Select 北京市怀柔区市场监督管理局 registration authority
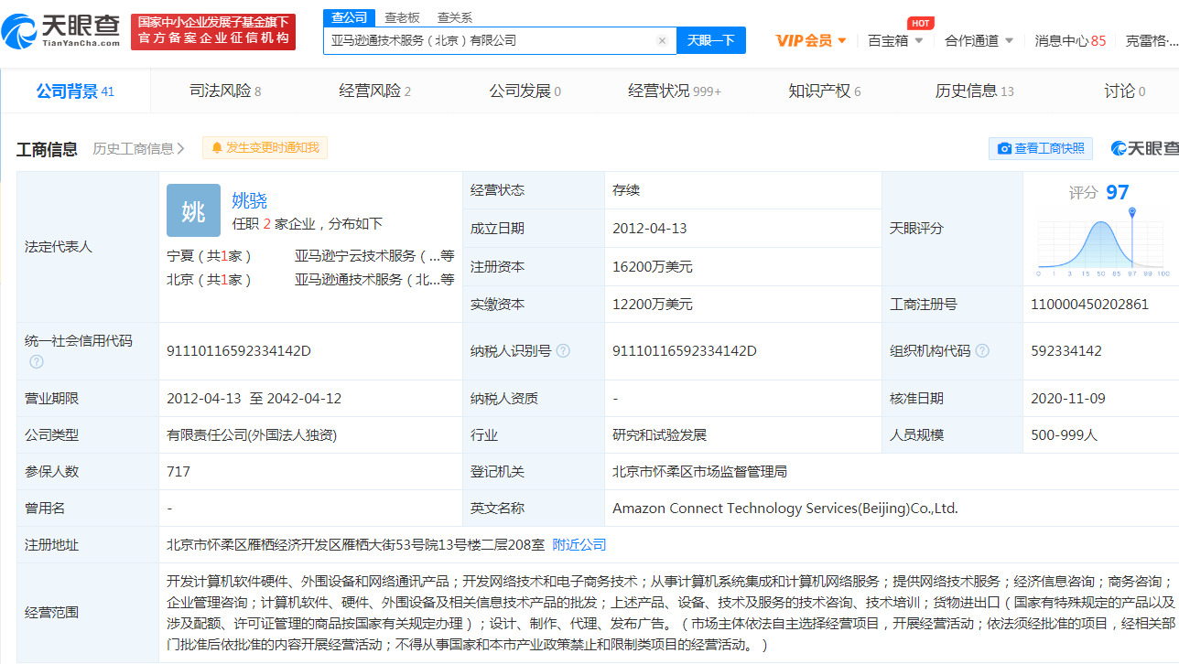Image resolution: width=1179 pixels, height=664 pixels. pyautogui.click(x=699, y=471)
